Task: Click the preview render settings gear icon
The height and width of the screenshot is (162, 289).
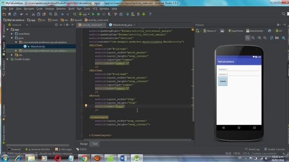Action: click(284, 38)
